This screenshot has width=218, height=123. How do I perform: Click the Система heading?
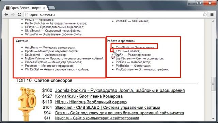[22, 41]
